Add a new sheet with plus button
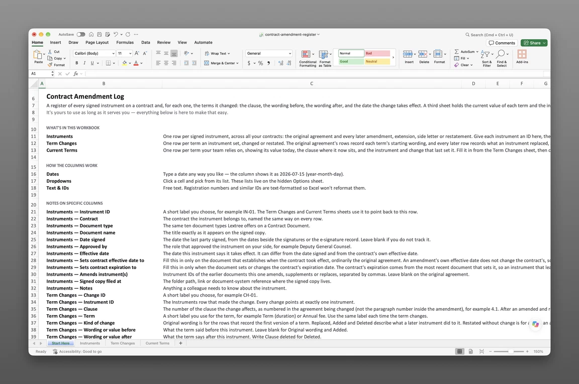The width and height of the screenshot is (579, 384). 180,343
